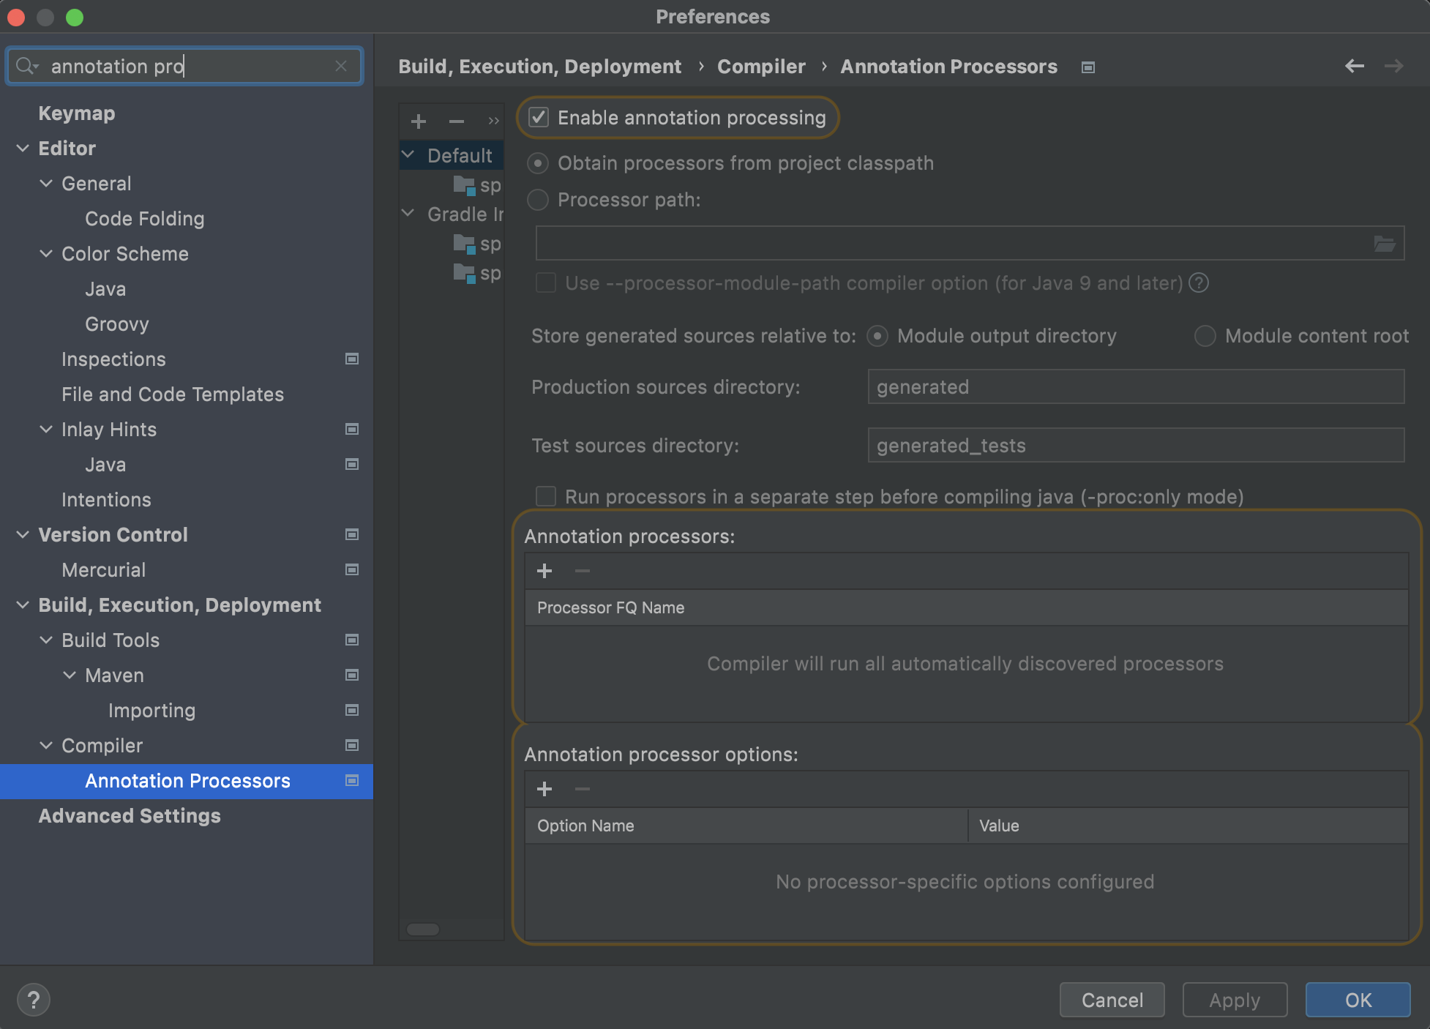Click the back navigation arrow
The height and width of the screenshot is (1029, 1430).
[x=1354, y=66]
